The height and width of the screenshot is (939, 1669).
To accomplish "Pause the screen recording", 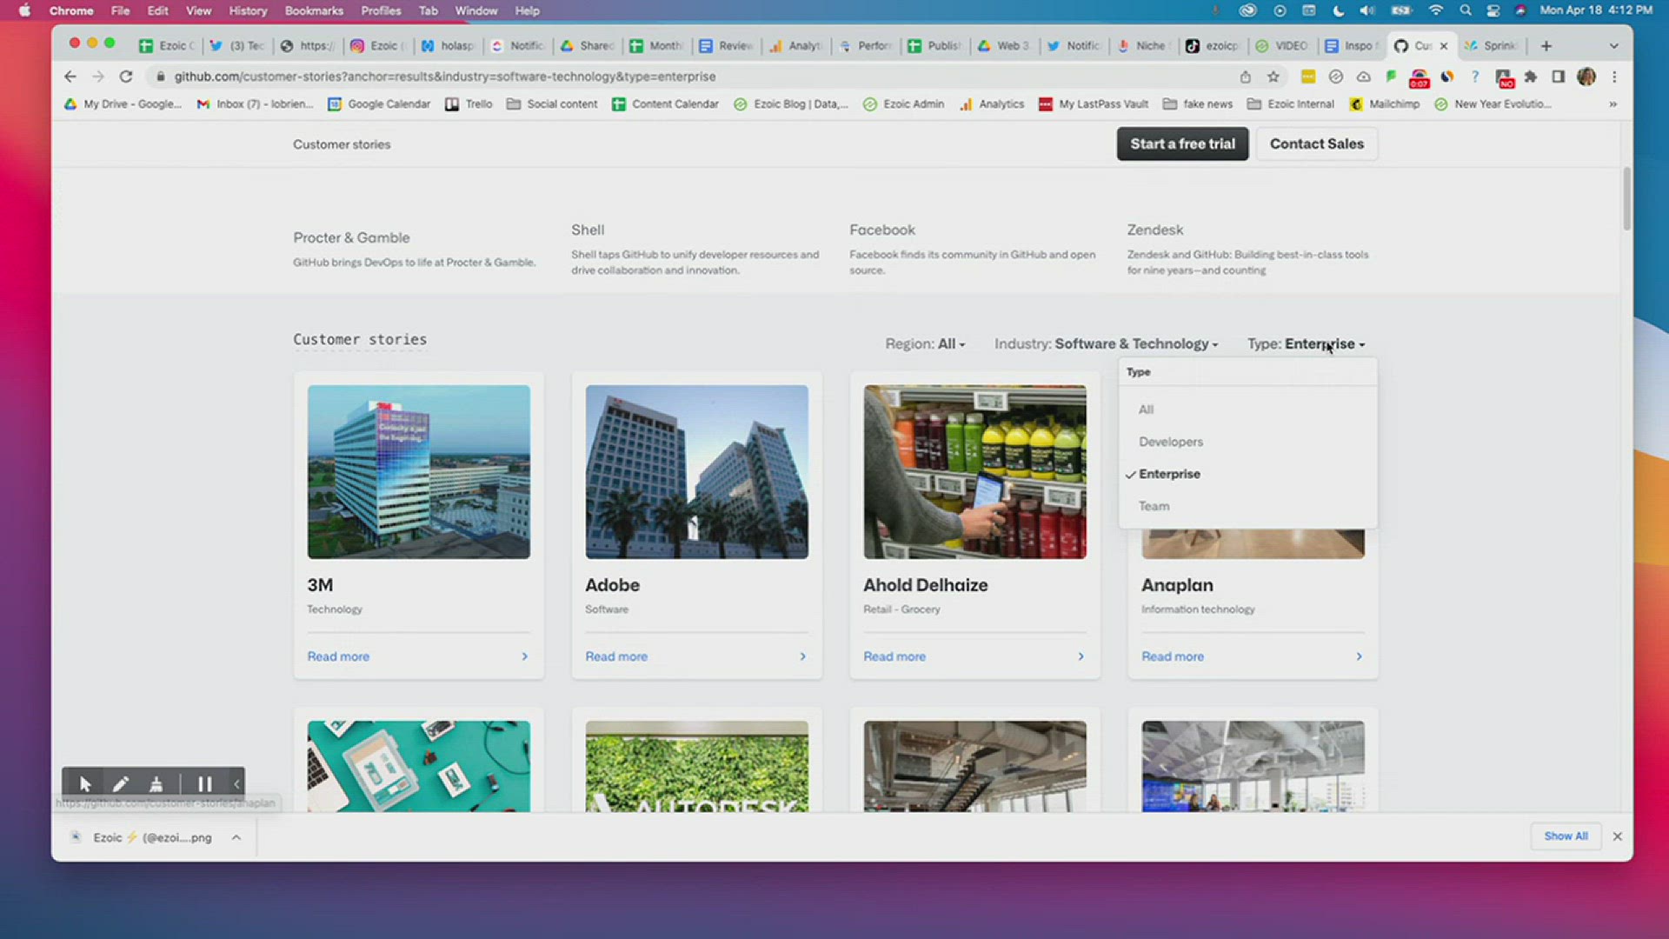I will coord(204,784).
